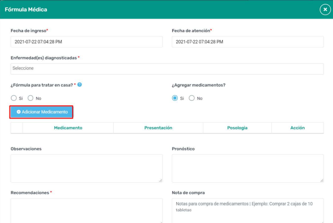The height and width of the screenshot is (223, 333).
Task: Click the Recomendaciones label
Action: 30,193
